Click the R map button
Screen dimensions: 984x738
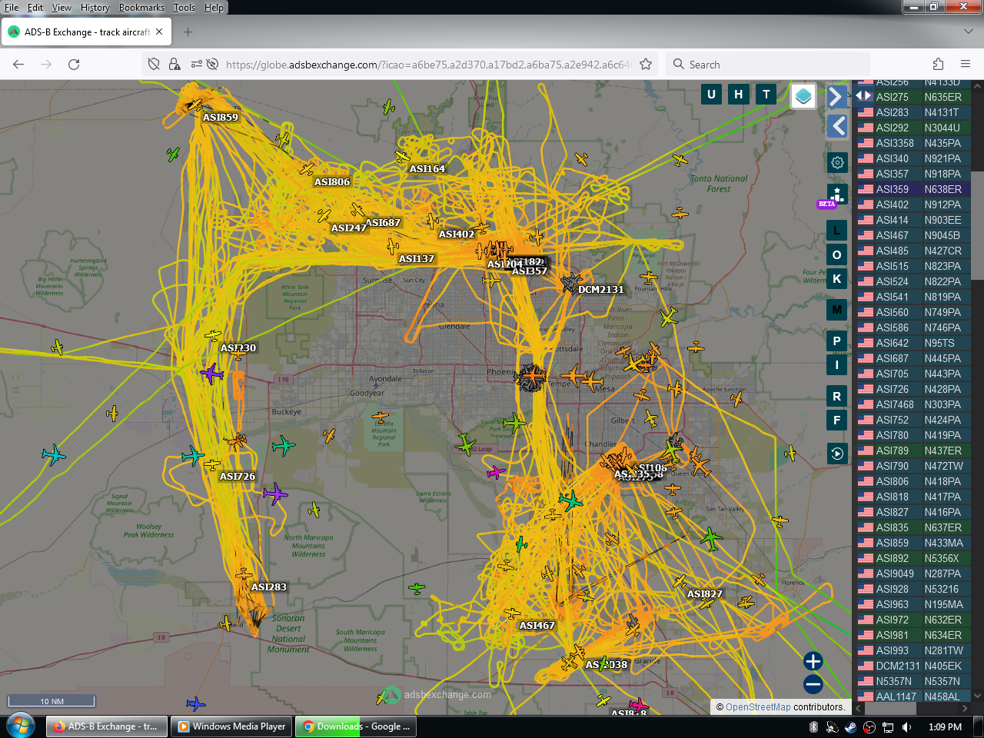click(837, 396)
